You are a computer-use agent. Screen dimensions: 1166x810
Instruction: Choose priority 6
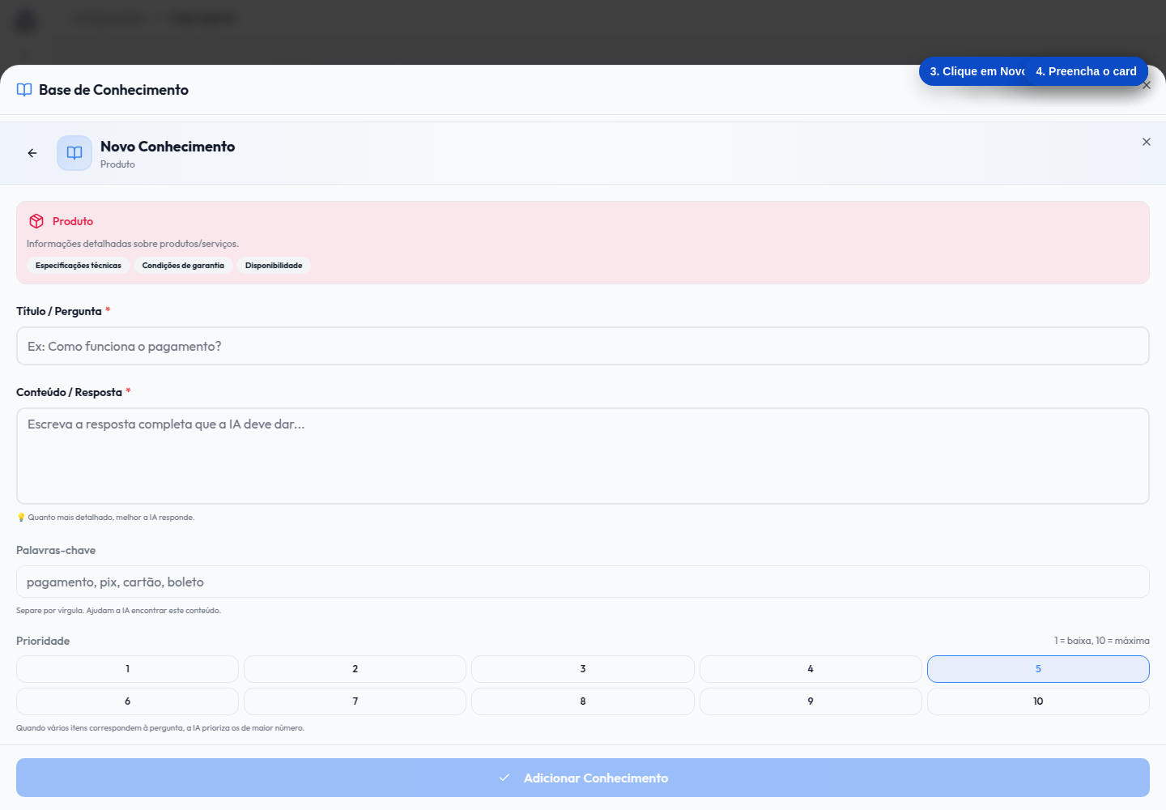coord(127,701)
